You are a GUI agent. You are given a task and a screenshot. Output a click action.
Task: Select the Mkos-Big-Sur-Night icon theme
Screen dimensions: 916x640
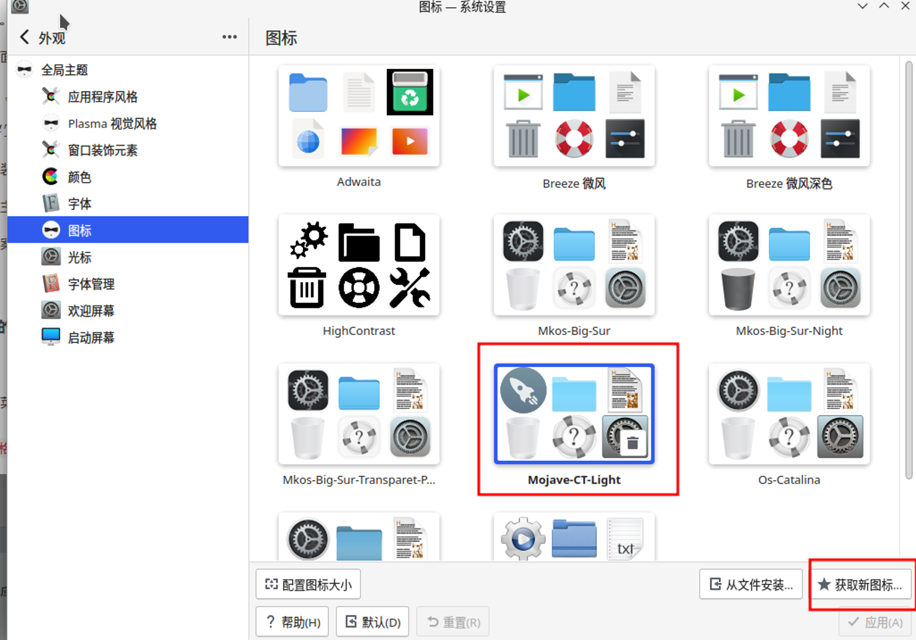tap(789, 265)
